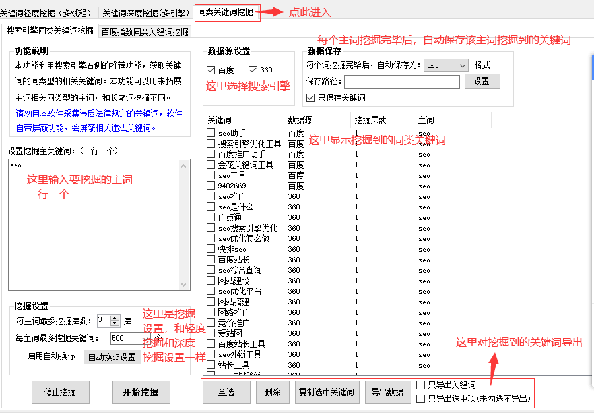Sort by 挖掘层数 column header
Screen dimensions: 594x413
coord(383,121)
